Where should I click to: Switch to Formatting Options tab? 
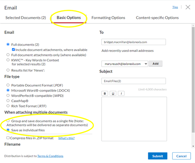pos(108,18)
